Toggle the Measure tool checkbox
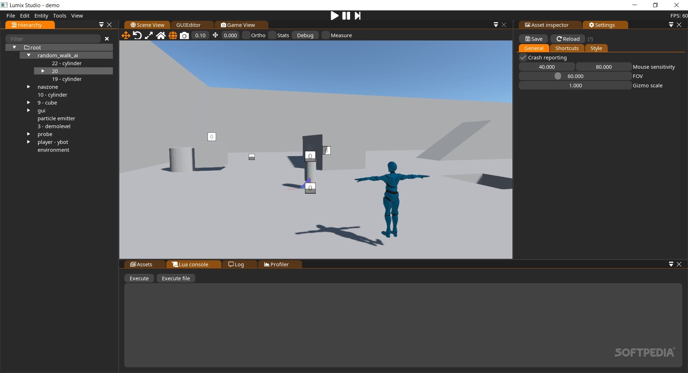The width and height of the screenshot is (688, 373). (325, 35)
